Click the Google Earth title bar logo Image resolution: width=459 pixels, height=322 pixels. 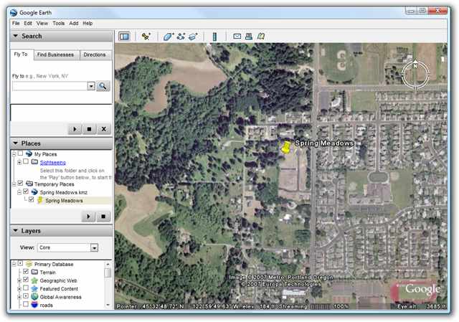[14, 13]
